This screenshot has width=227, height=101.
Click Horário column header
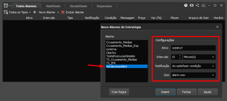coord(218,18)
